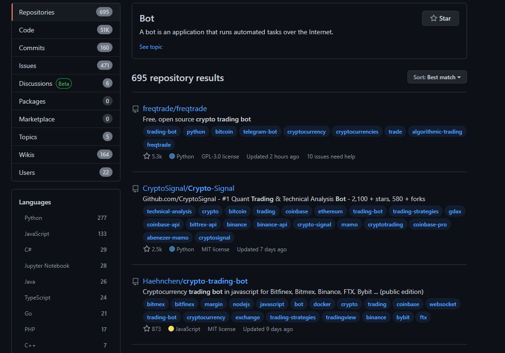Screen dimensions: 505x353
Task: Click the coinbase-api topic tag
Action: pos(163,225)
